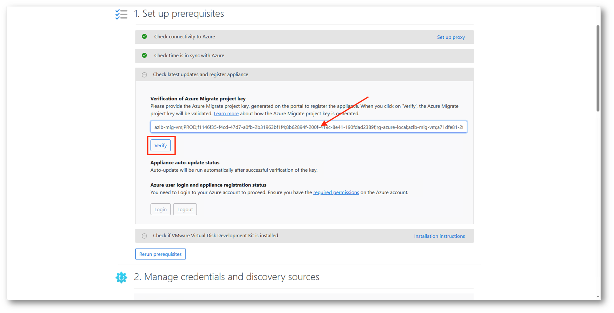
Task: Click the prerequisites checklist icon
Action: pyautogui.click(x=121, y=14)
